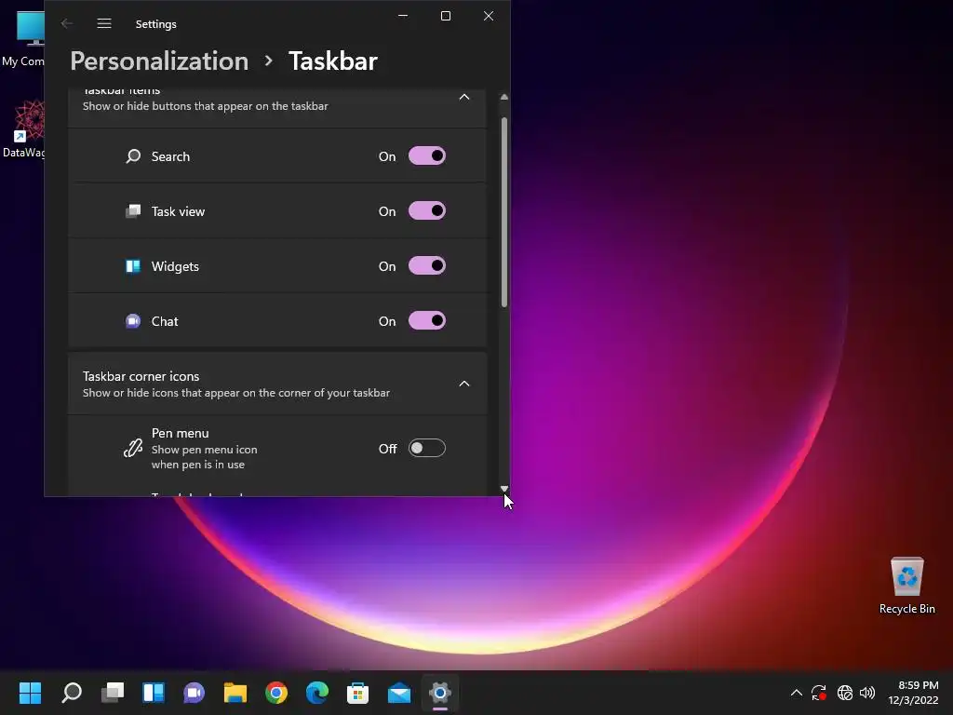Open the Widgets panel from taskbar
Viewport: 953px width, 715px height.
154,692
